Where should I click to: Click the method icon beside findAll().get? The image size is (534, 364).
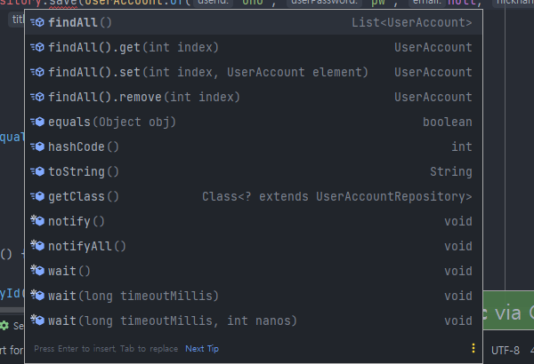point(37,47)
